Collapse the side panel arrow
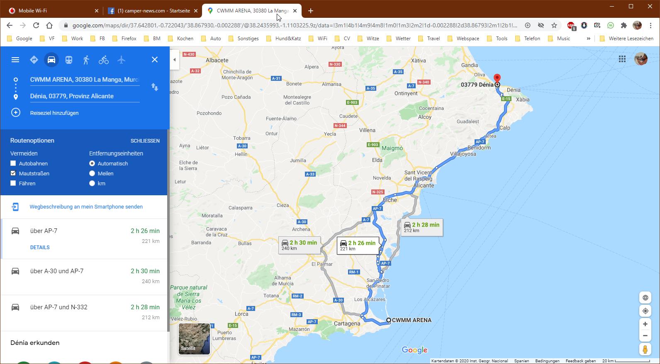Viewport: 660px width, 364px height. [x=175, y=60]
